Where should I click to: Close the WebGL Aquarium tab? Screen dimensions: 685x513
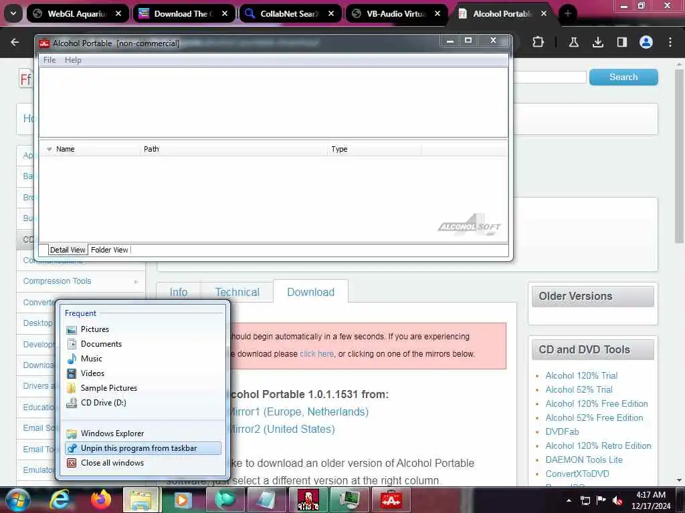pyautogui.click(x=118, y=13)
